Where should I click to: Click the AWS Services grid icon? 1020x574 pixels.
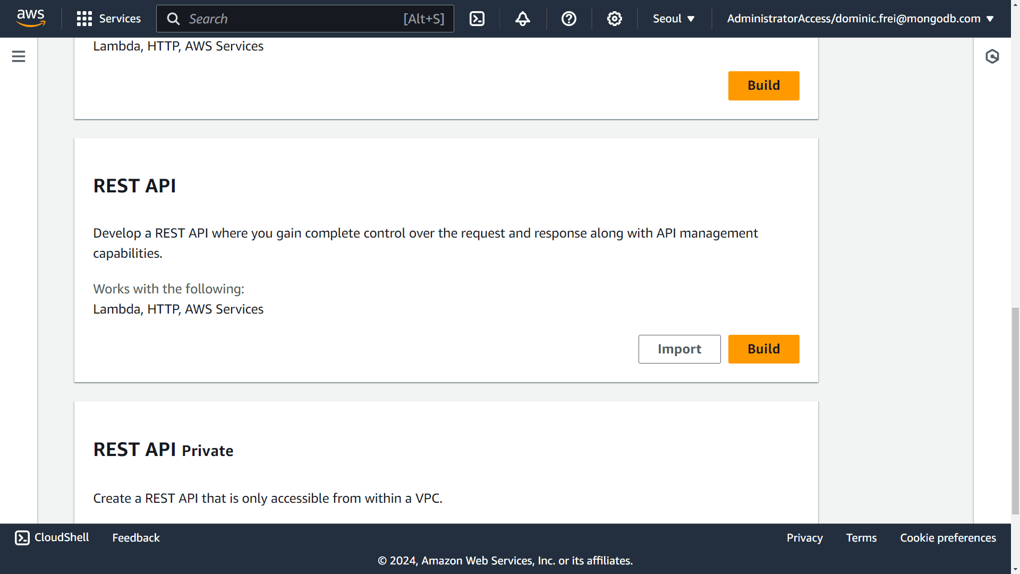coord(83,19)
